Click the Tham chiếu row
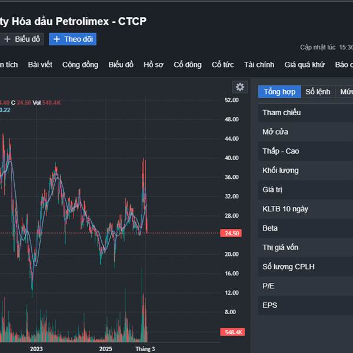The image size is (353, 353). point(305,112)
